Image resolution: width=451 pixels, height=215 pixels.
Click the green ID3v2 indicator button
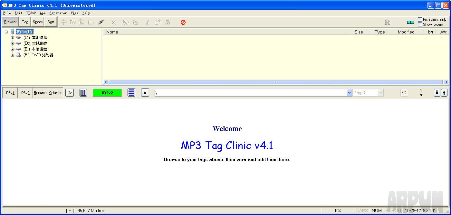click(x=107, y=93)
